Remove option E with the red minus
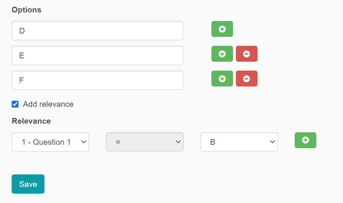 [x=247, y=54]
